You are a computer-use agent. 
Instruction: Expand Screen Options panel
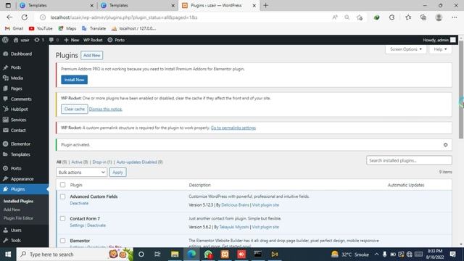pyautogui.click(x=406, y=49)
